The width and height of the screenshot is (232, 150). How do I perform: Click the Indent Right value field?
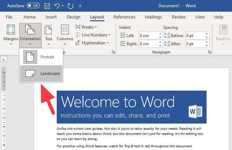pos(149,44)
